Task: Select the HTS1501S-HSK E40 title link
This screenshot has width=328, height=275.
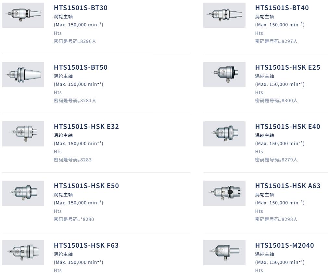Action: point(287,127)
